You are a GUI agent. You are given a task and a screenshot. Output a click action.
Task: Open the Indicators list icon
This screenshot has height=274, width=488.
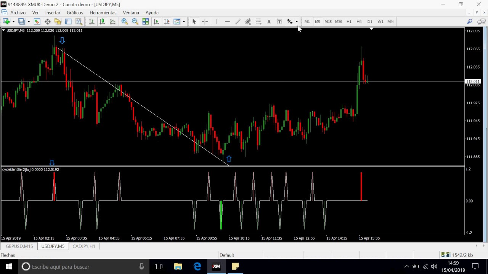click(177, 22)
